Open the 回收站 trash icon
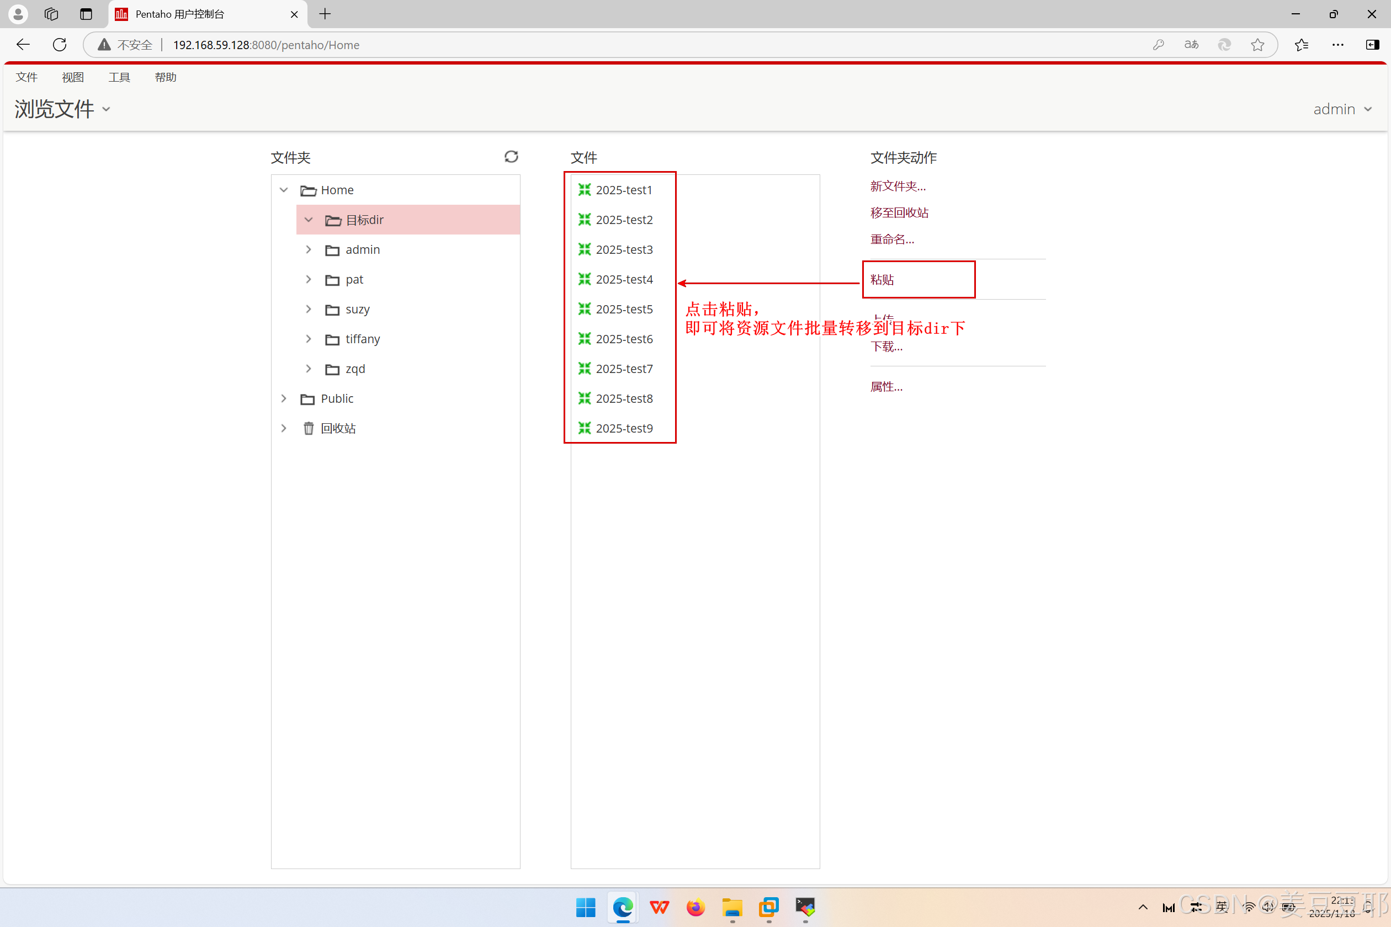Screen dimensions: 1391x927 (x=308, y=429)
